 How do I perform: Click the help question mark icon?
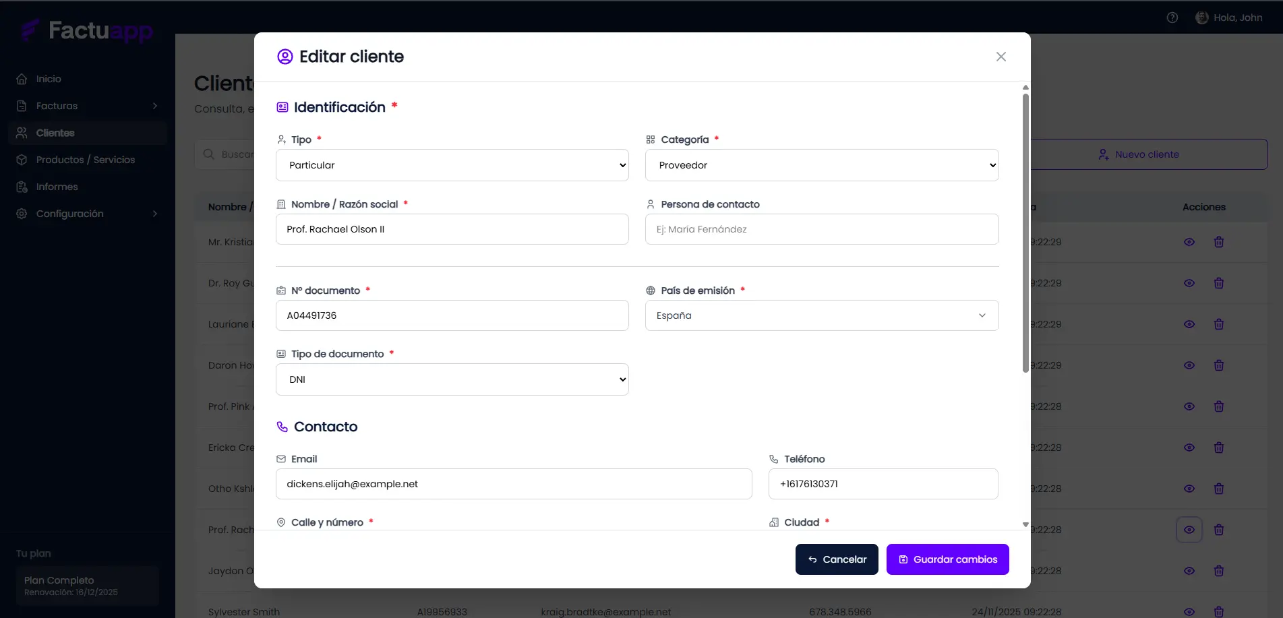(1172, 18)
